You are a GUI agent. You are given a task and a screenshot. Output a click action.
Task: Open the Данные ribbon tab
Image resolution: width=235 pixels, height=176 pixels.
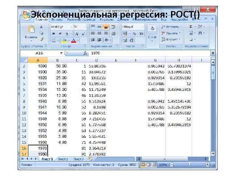[x=123, y=20]
